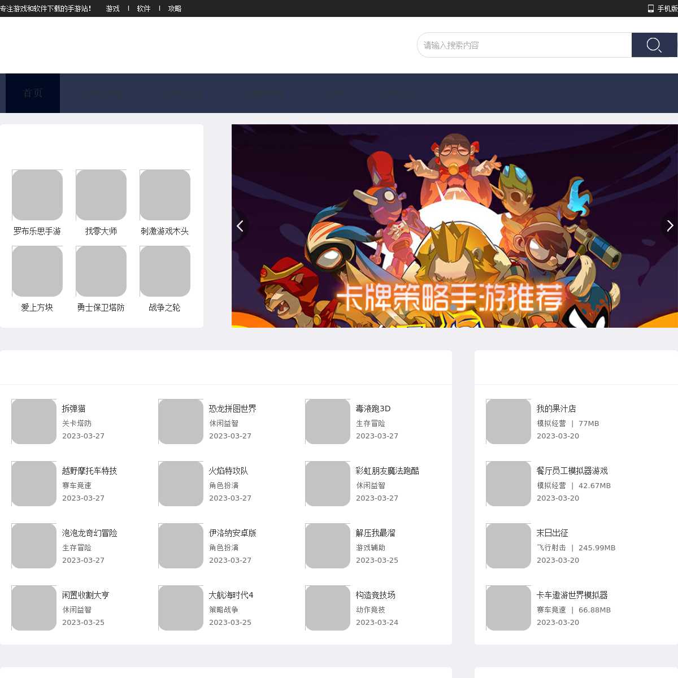Open the 软件 top menu item
Viewport: 678px width, 678px height.
point(144,8)
